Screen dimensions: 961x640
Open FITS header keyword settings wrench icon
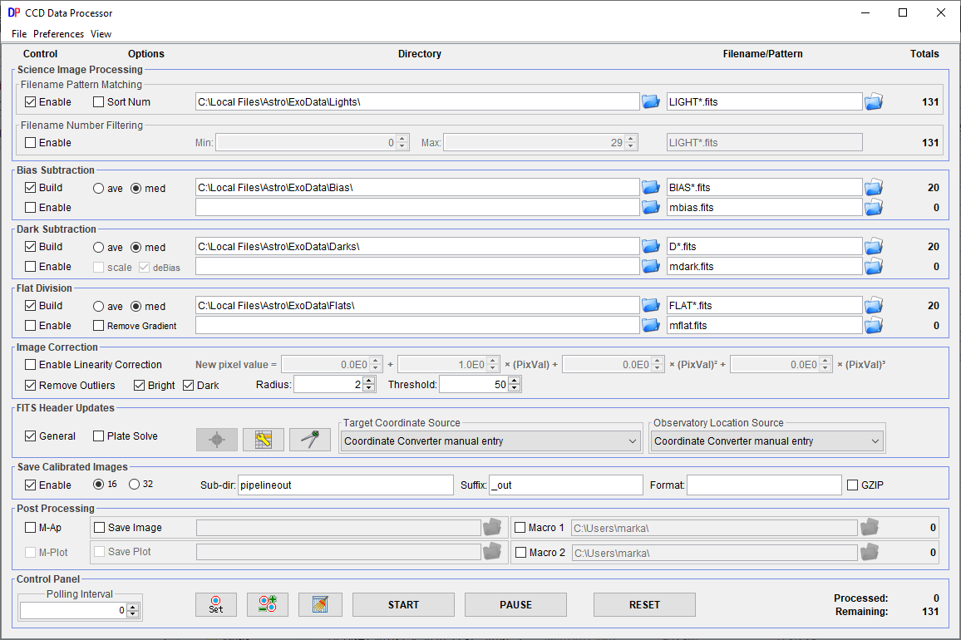(x=264, y=440)
